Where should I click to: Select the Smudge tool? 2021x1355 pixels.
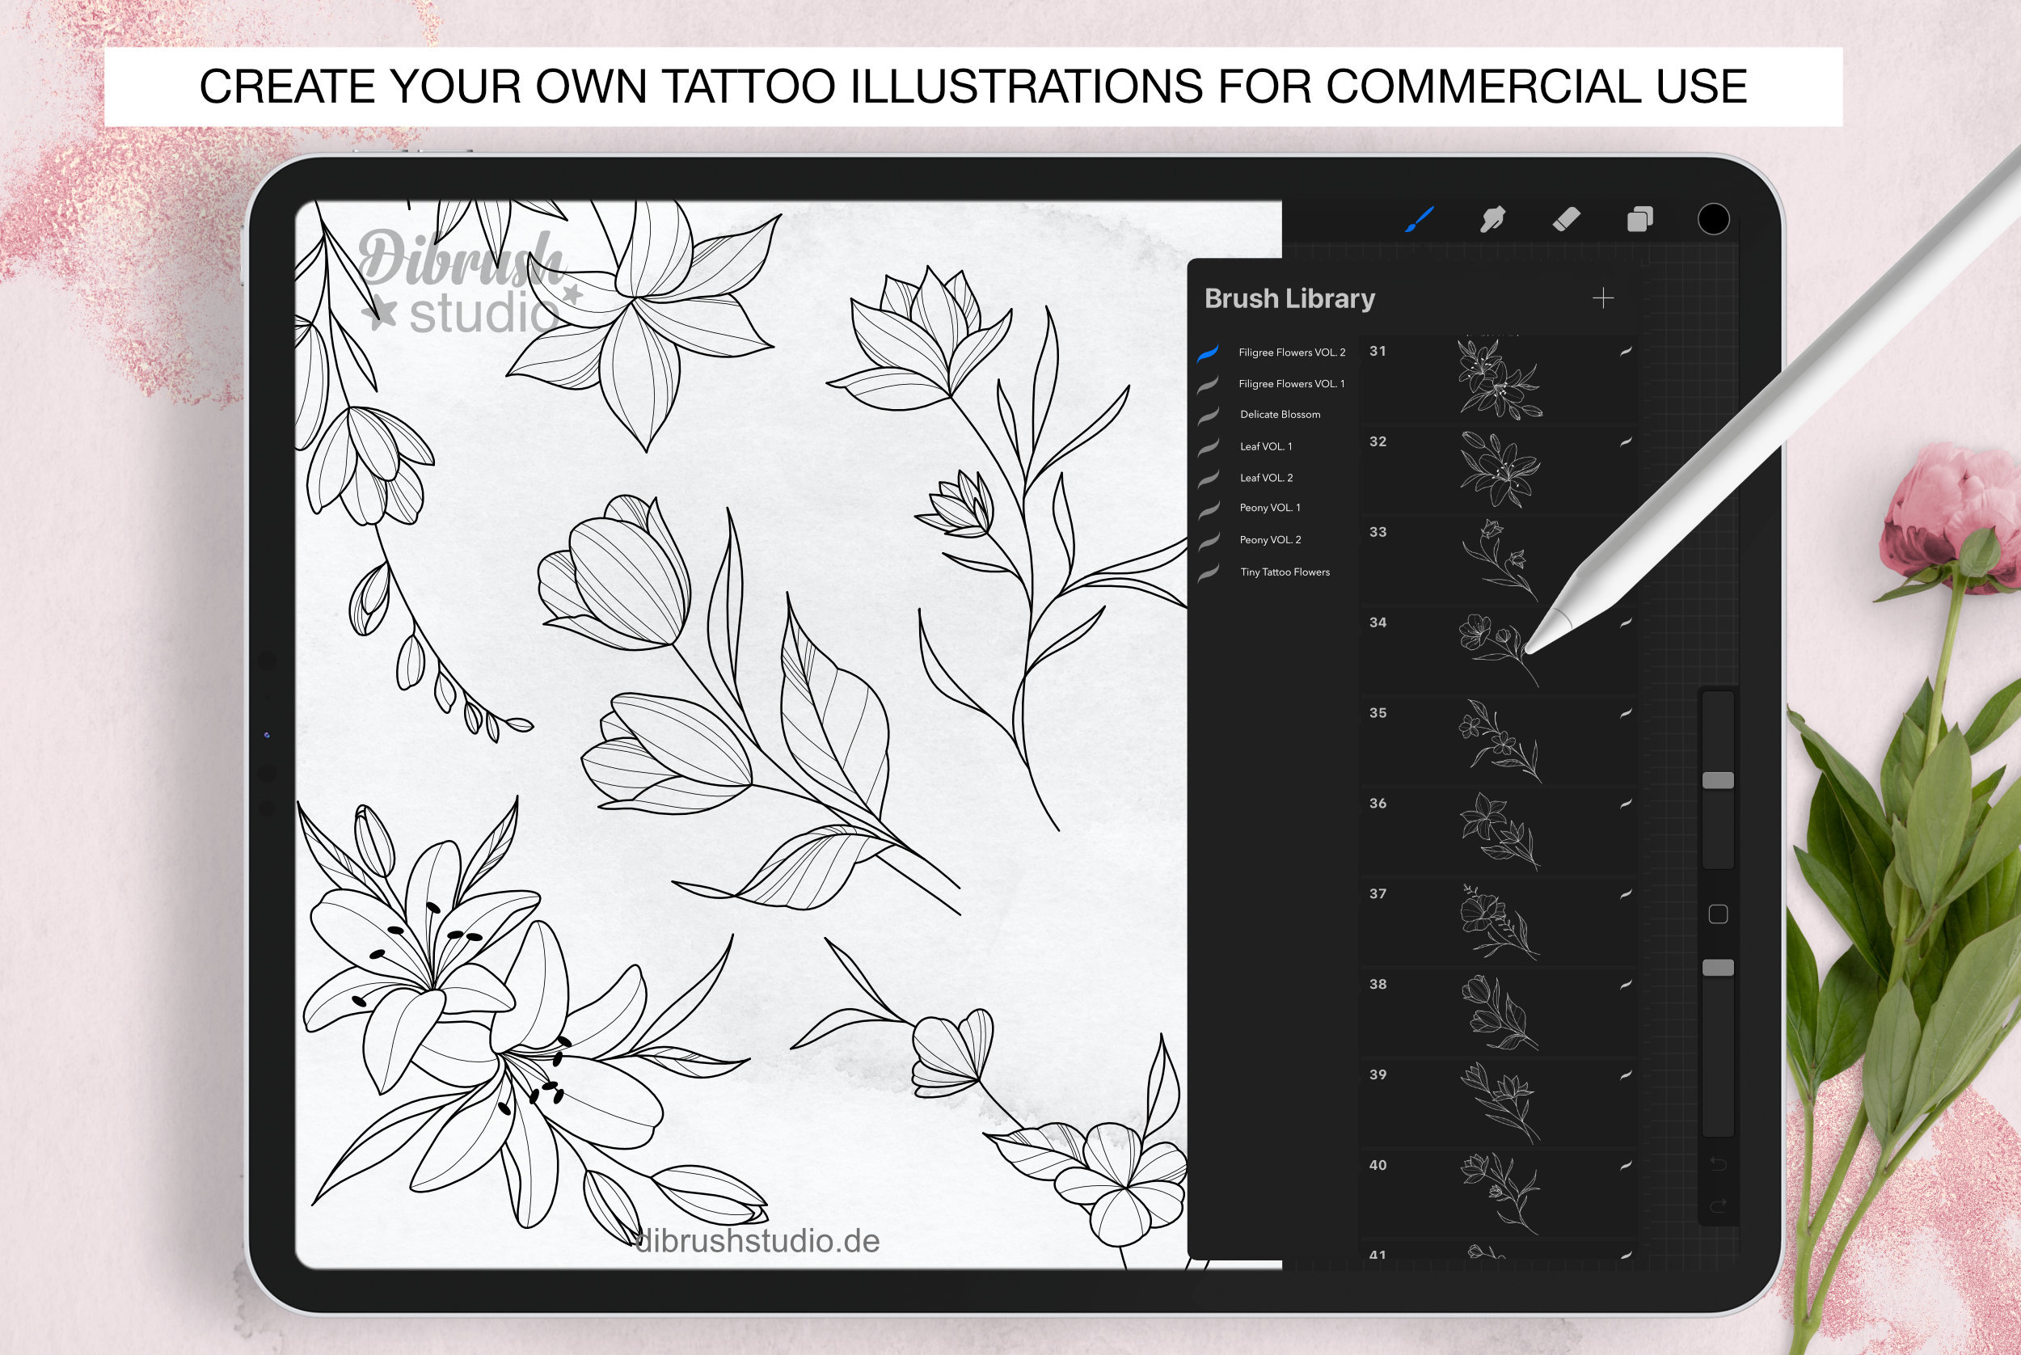coord(1492,219)
